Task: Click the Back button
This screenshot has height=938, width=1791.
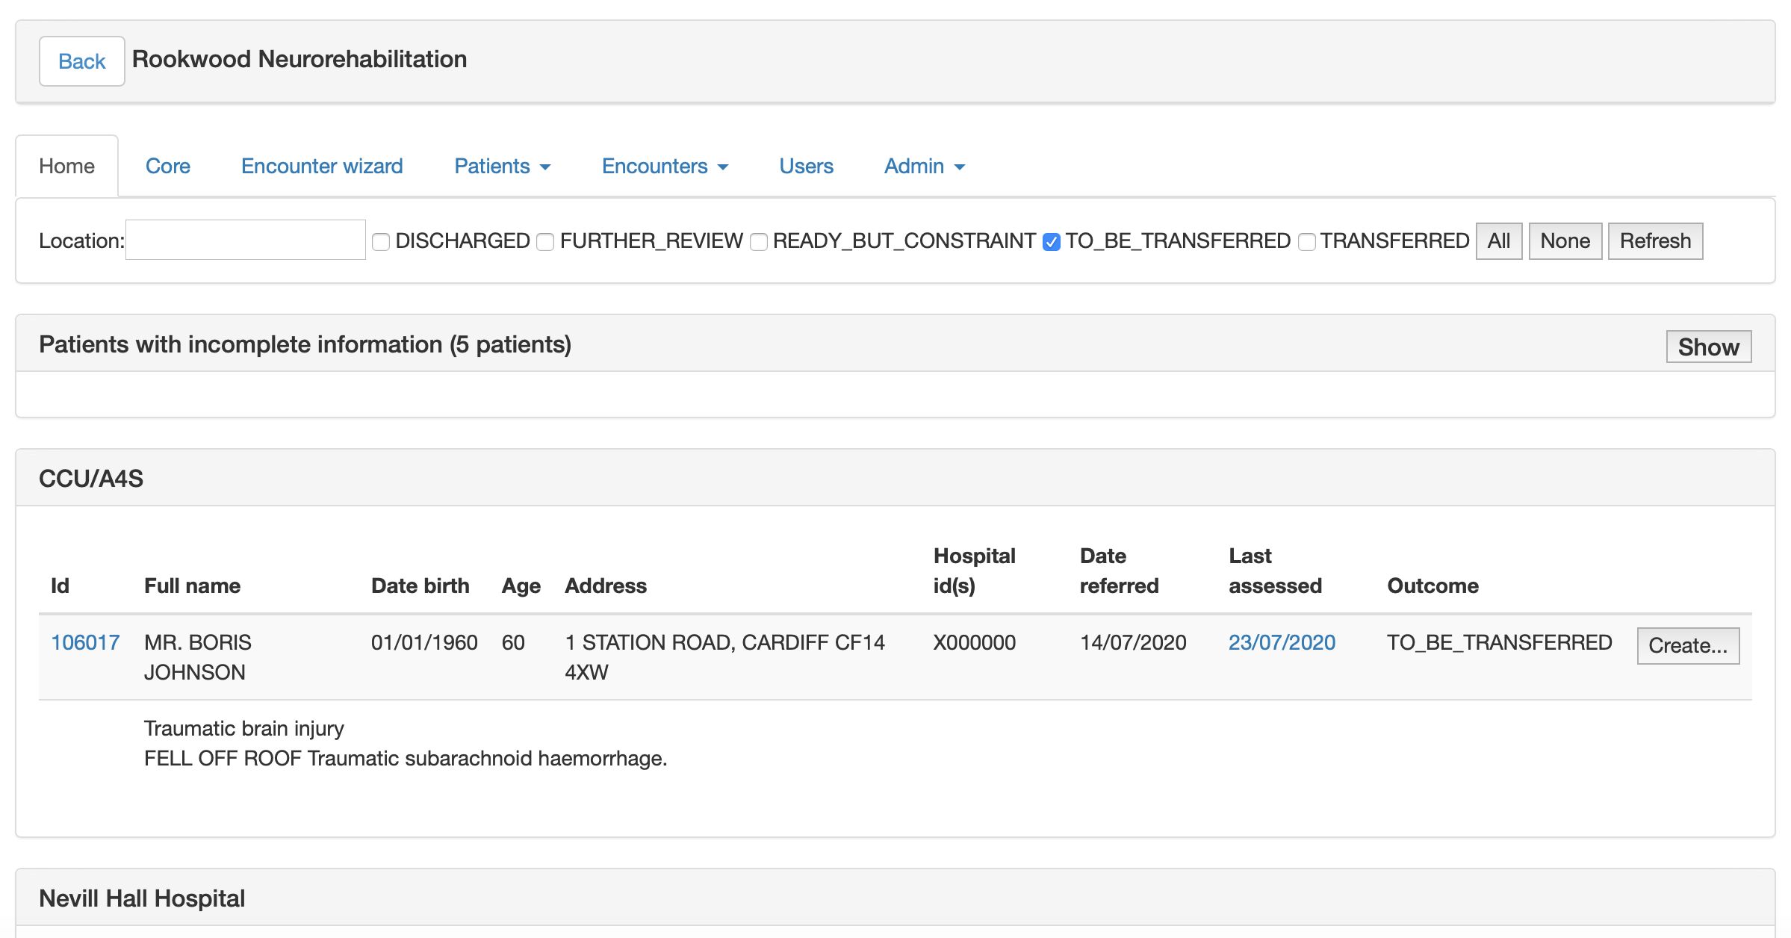Action: tap(81, 61)
